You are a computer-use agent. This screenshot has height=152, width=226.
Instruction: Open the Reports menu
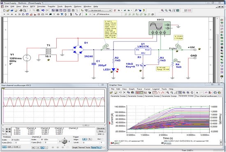(x=68, y=7)
